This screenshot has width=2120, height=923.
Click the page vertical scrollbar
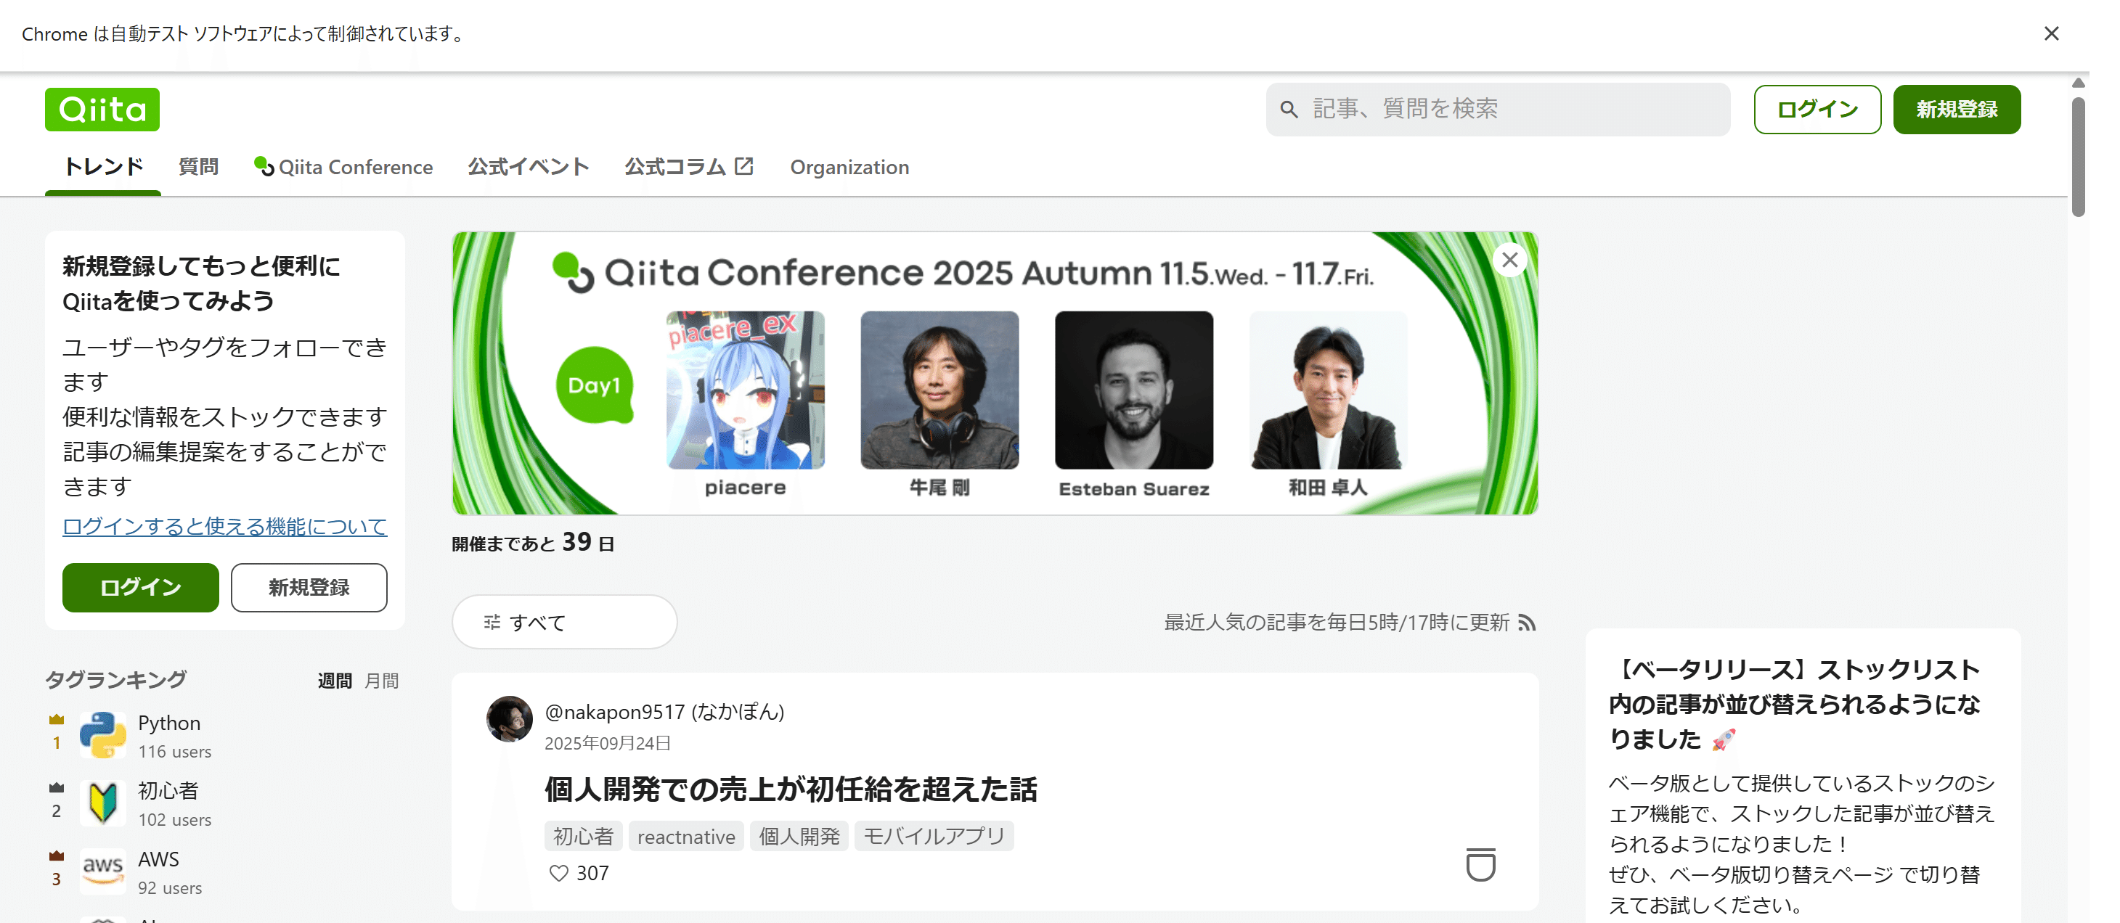[x=2077, y=156]
